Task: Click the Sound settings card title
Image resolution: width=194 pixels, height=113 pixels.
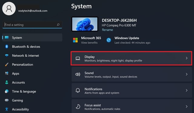Action: (89, 73)
